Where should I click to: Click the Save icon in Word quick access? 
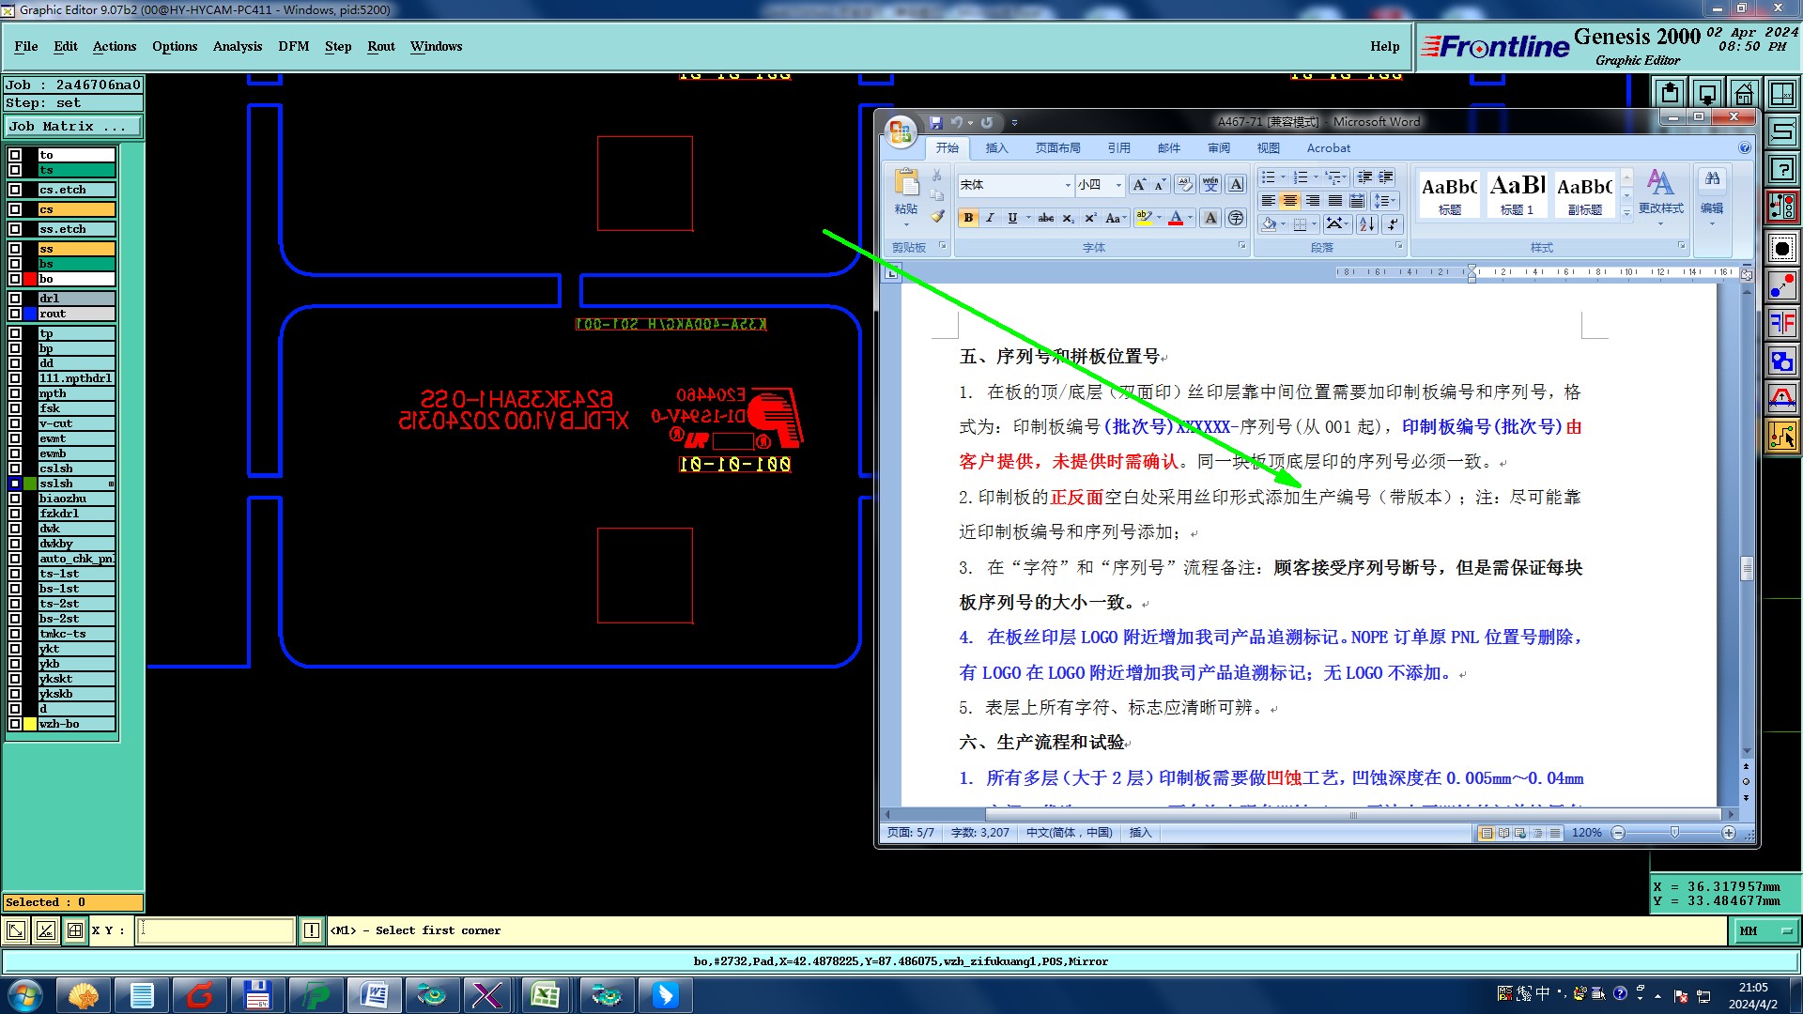(x=935, y=122)
